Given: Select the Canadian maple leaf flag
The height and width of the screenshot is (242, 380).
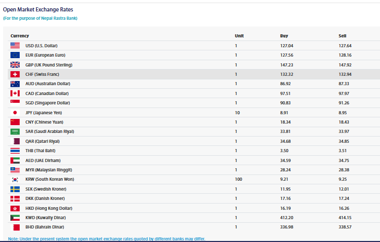Looking at the screenshot, I should pyautogui.click(x=15, y=93).
